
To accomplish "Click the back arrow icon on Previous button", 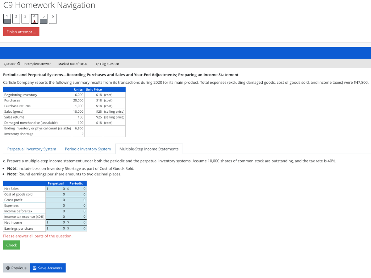I will tap(9, 268).
